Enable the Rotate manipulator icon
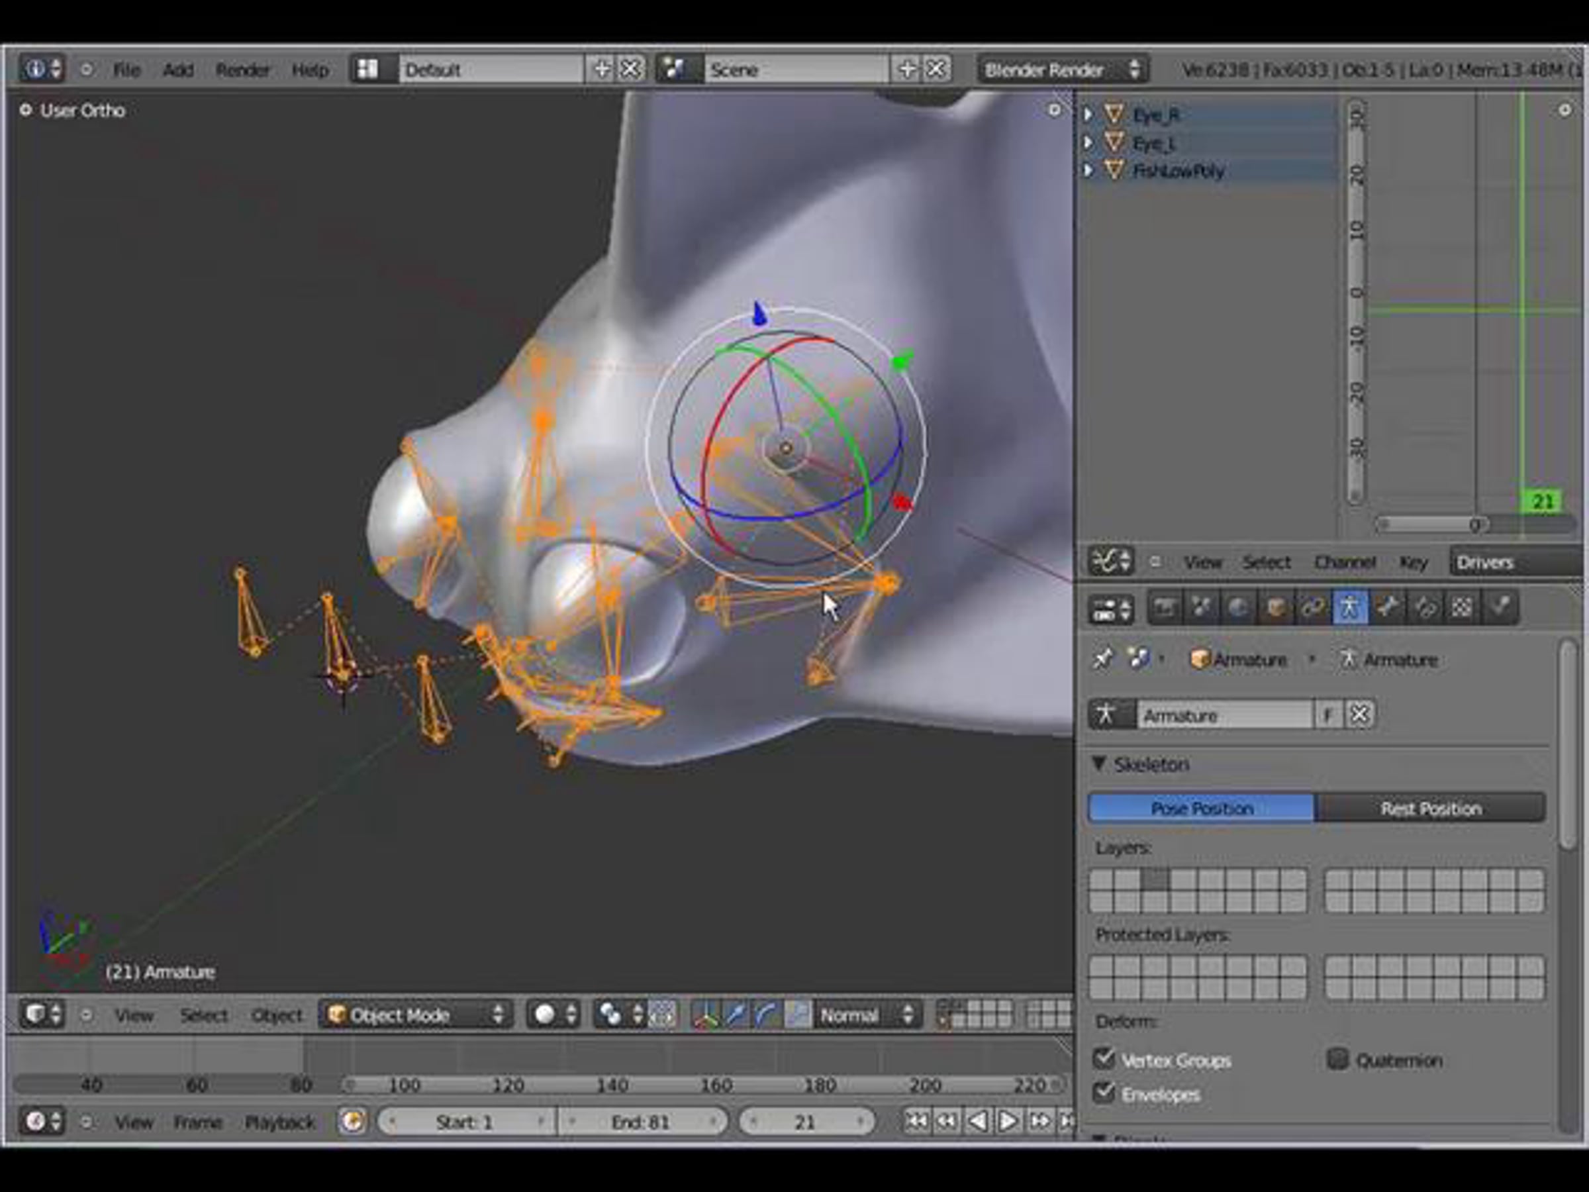Viewport: 1589px width, 1192px height. coord(767,1015)
